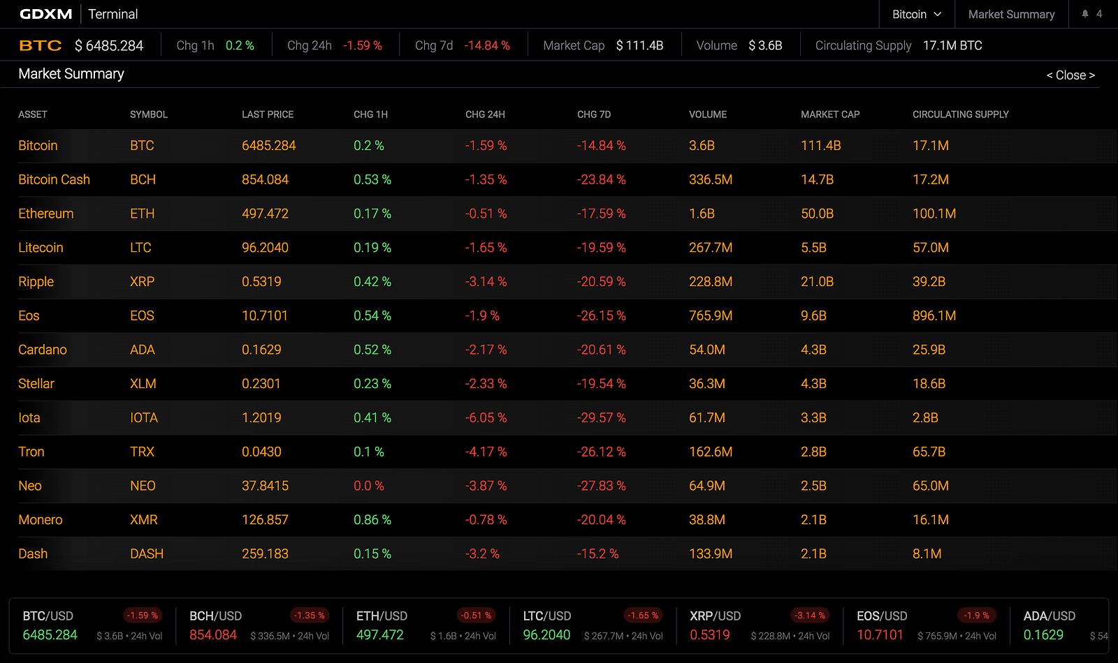Open the ETH/USD ticker card
Image resolution: width=1118 pixels, height=663 pixels.
[426, 626]
